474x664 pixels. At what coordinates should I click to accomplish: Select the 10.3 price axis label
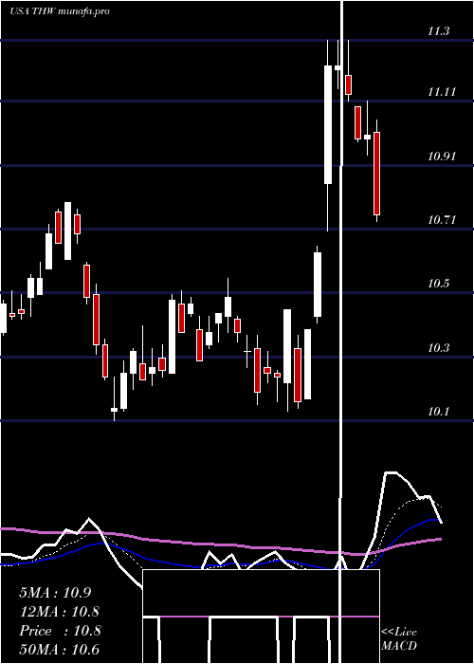click(438, 348)
